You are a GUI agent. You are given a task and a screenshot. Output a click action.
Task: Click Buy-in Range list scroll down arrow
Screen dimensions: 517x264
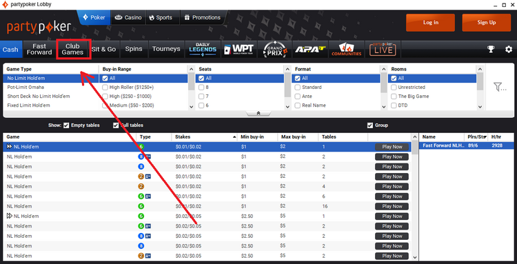tap(191, 107)
